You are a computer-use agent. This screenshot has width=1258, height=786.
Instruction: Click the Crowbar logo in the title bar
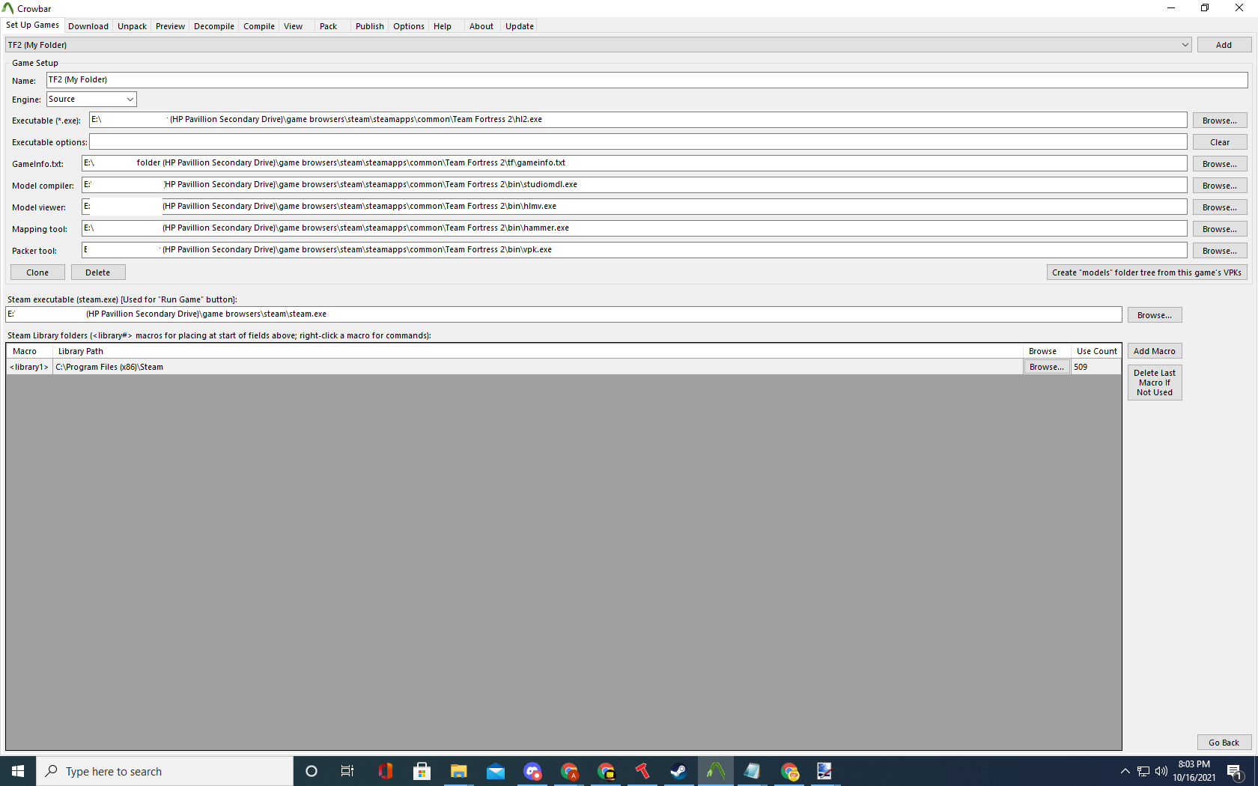point(8,8)
